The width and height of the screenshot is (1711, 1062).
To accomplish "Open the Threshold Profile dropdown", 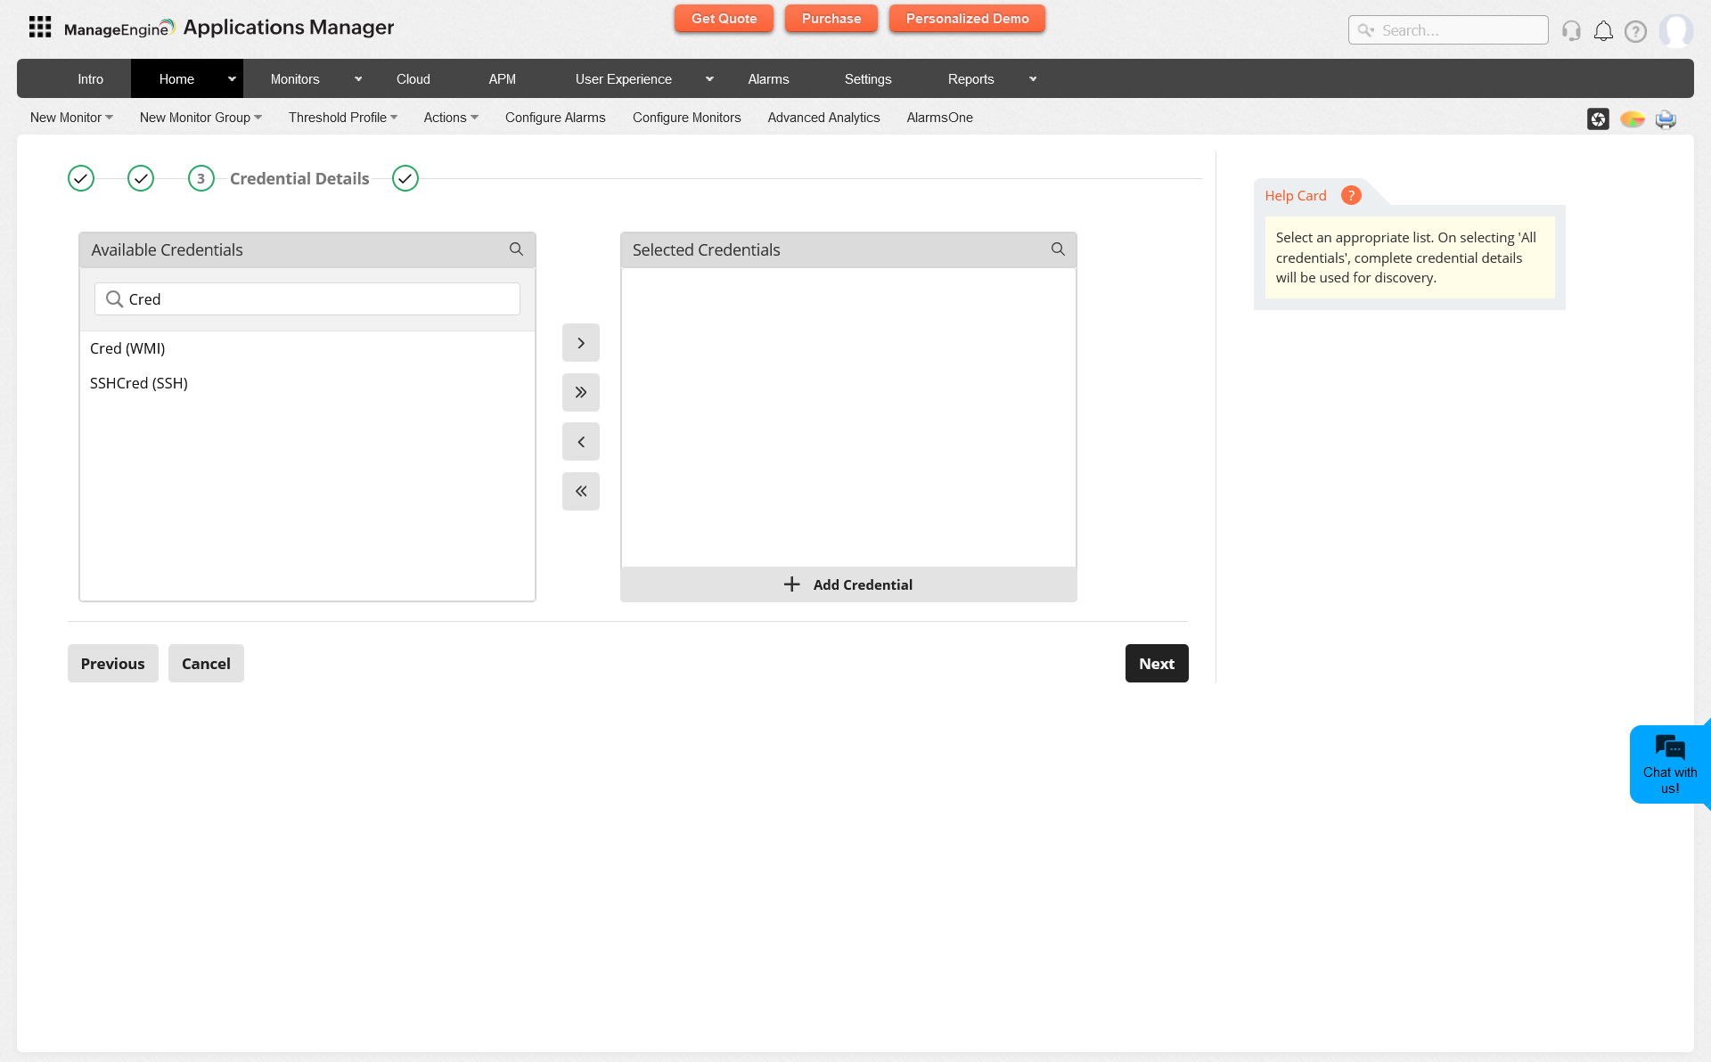I will point(343,118).
